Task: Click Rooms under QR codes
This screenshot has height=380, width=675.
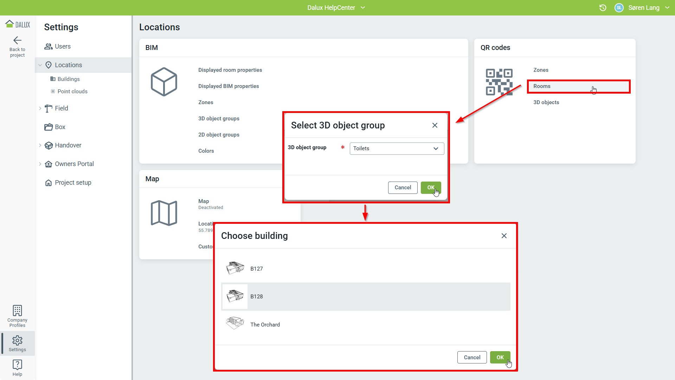Action: (x=542, y=86)
